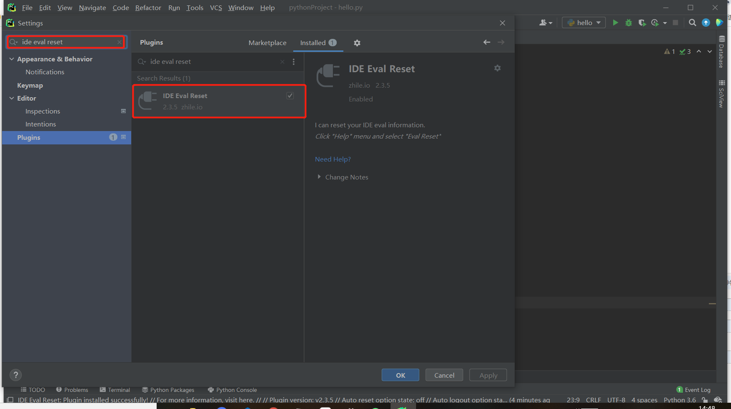Click gear icon beside IDE Eval Reset title
This screenshot has width=731, height=409.
[497, 68]
